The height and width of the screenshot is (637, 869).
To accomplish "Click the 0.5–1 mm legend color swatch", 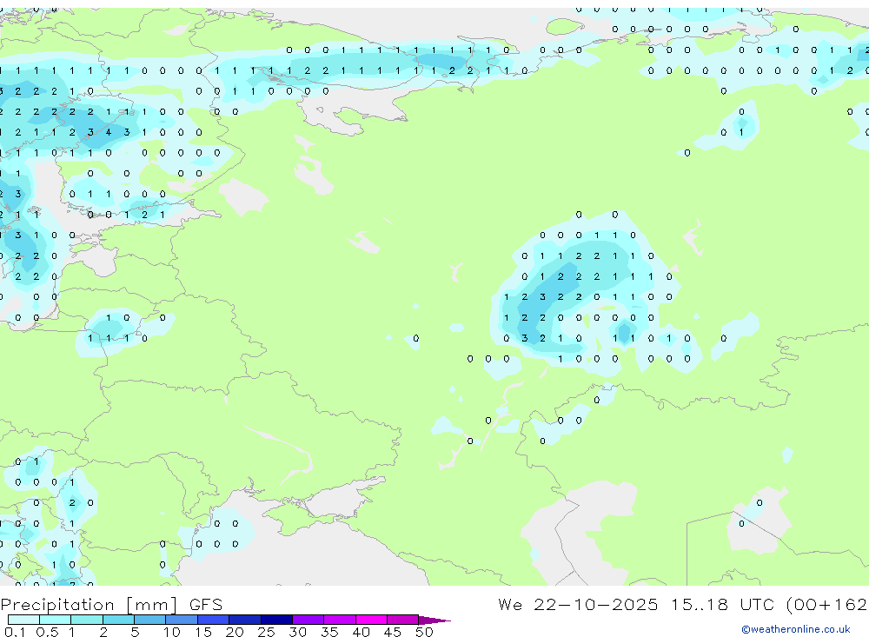I will [x=56, y=620].
